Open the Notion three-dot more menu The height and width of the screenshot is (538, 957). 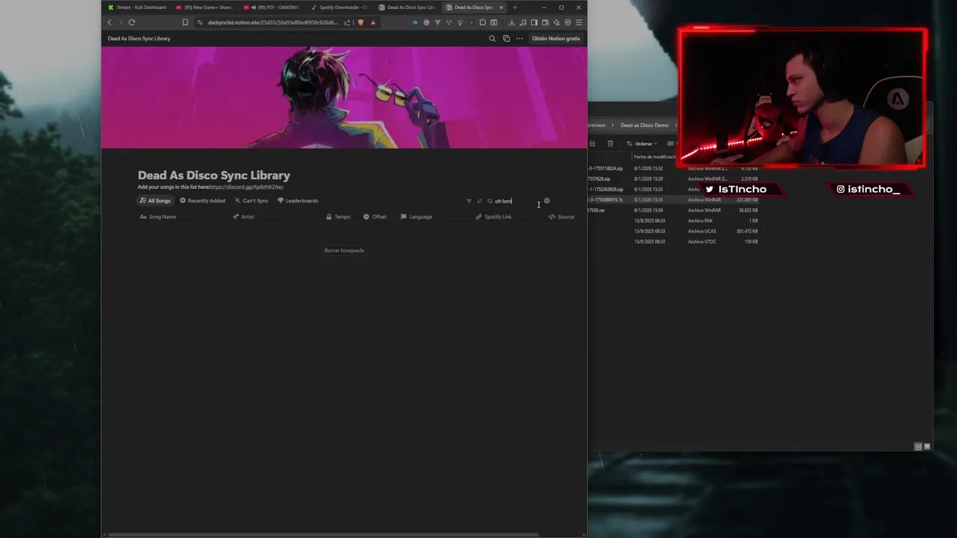click(x=520, y=38)
